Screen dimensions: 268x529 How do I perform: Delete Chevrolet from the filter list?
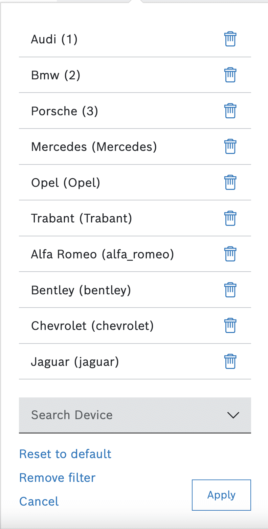pyautogui.click(x=230, y=326)
